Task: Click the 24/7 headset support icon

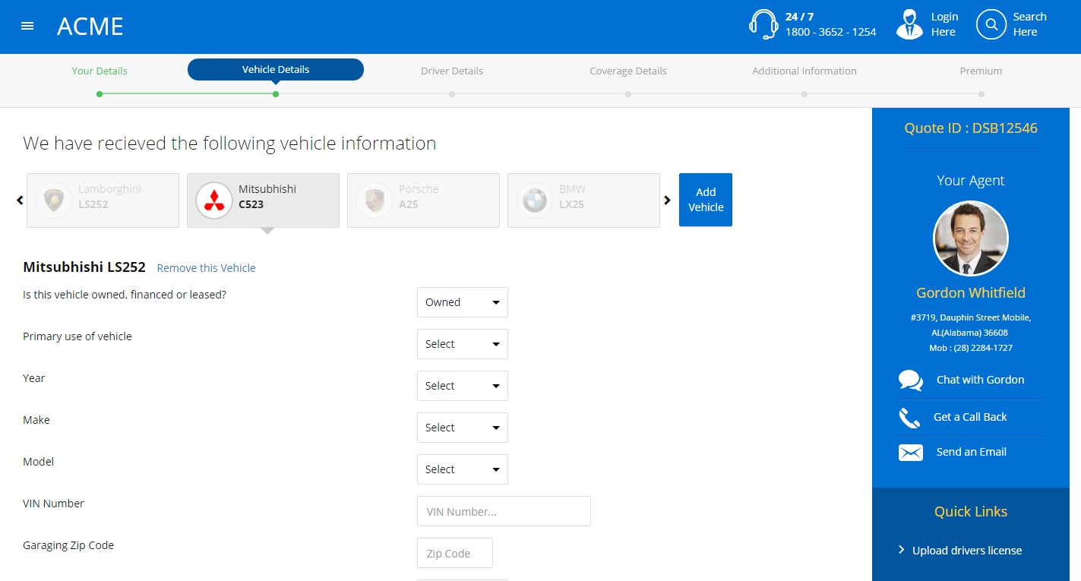Action: coord(763,24)
